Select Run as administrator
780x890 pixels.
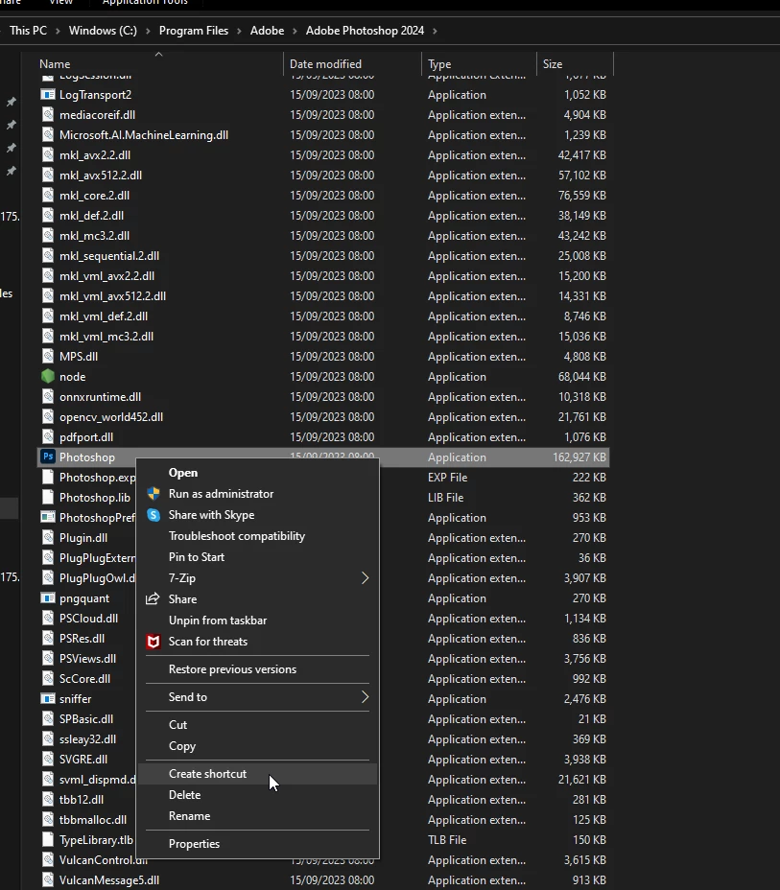click(221, 494)
